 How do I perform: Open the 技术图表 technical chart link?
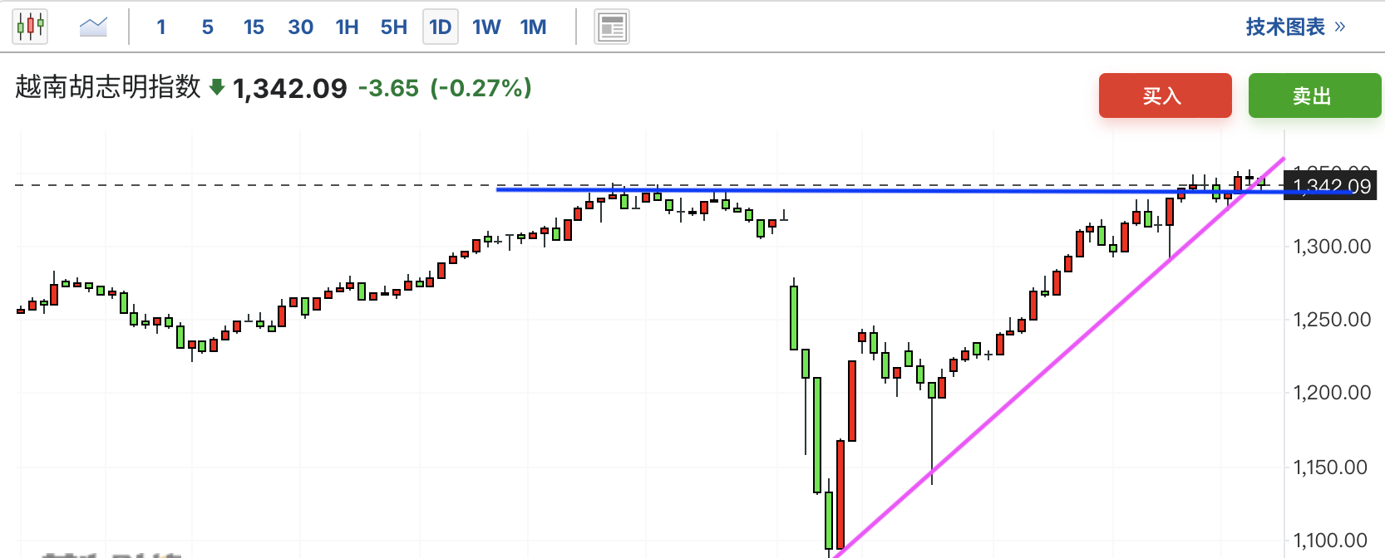[1285, 27]
